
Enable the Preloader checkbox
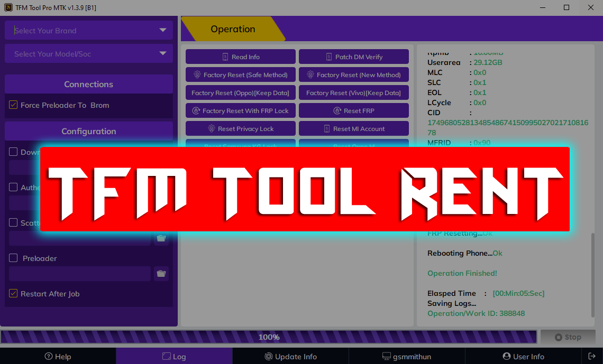point(13,258)
